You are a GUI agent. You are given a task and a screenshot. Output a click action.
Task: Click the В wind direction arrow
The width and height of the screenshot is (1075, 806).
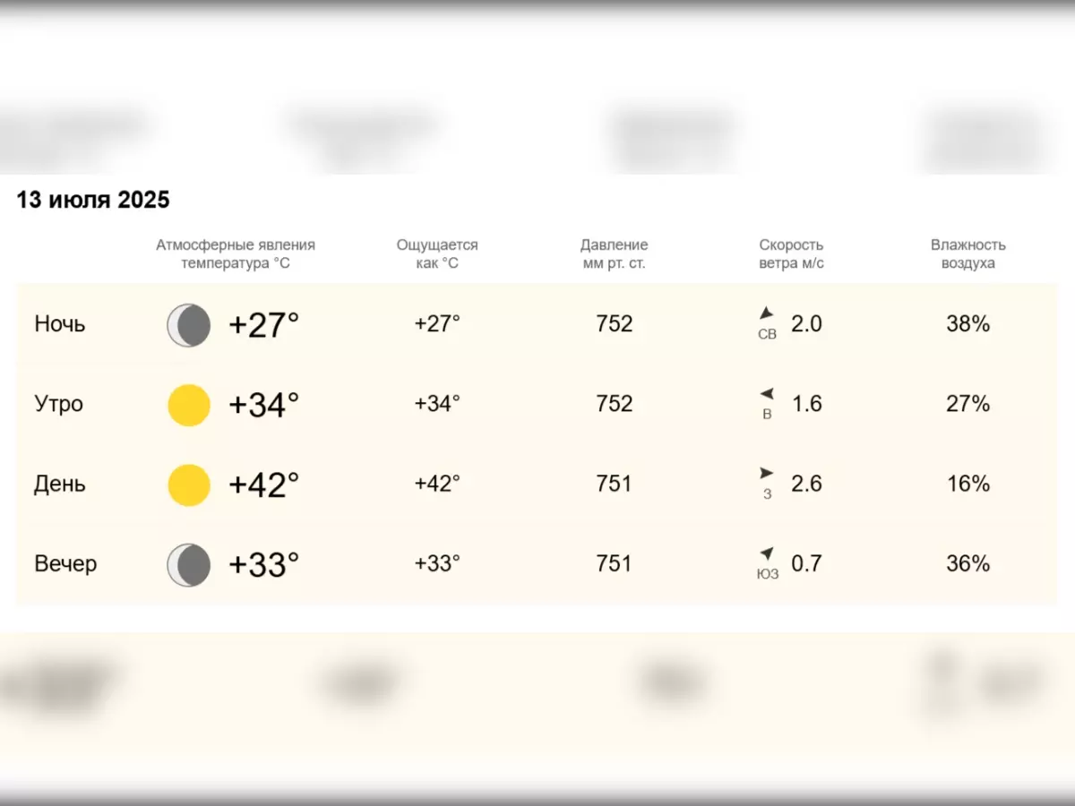point(767,394)
